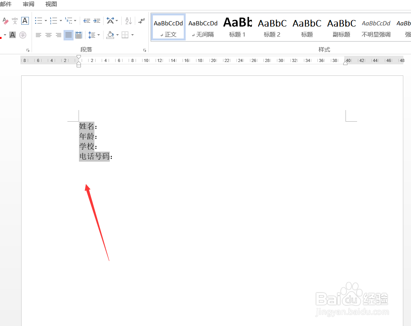Apply the 副标题 style
The height and width of the screenshot is (326, 411).
tap(342, 27)
